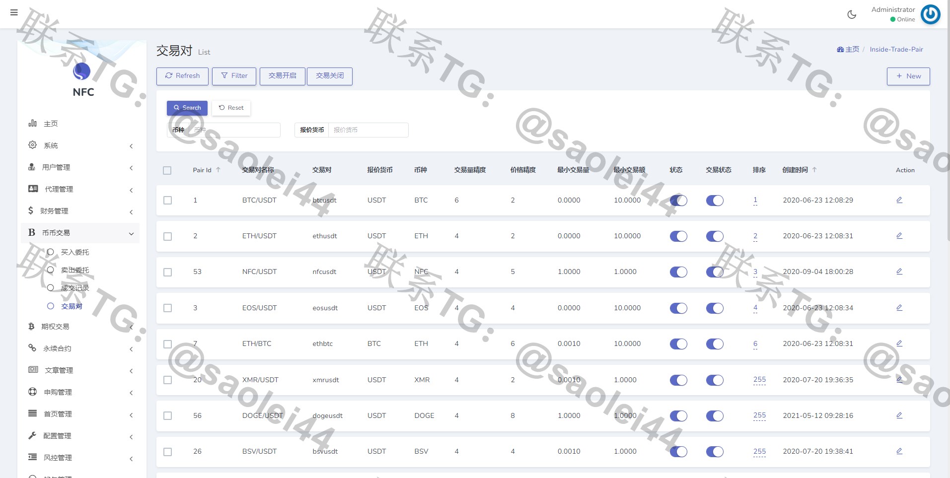Click the NFC logo icon

coord(82,71)
